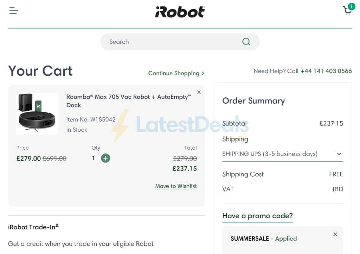Screen dimensions: 360x254
Task: Click Move to Wishlist
Action: [176, 186]
